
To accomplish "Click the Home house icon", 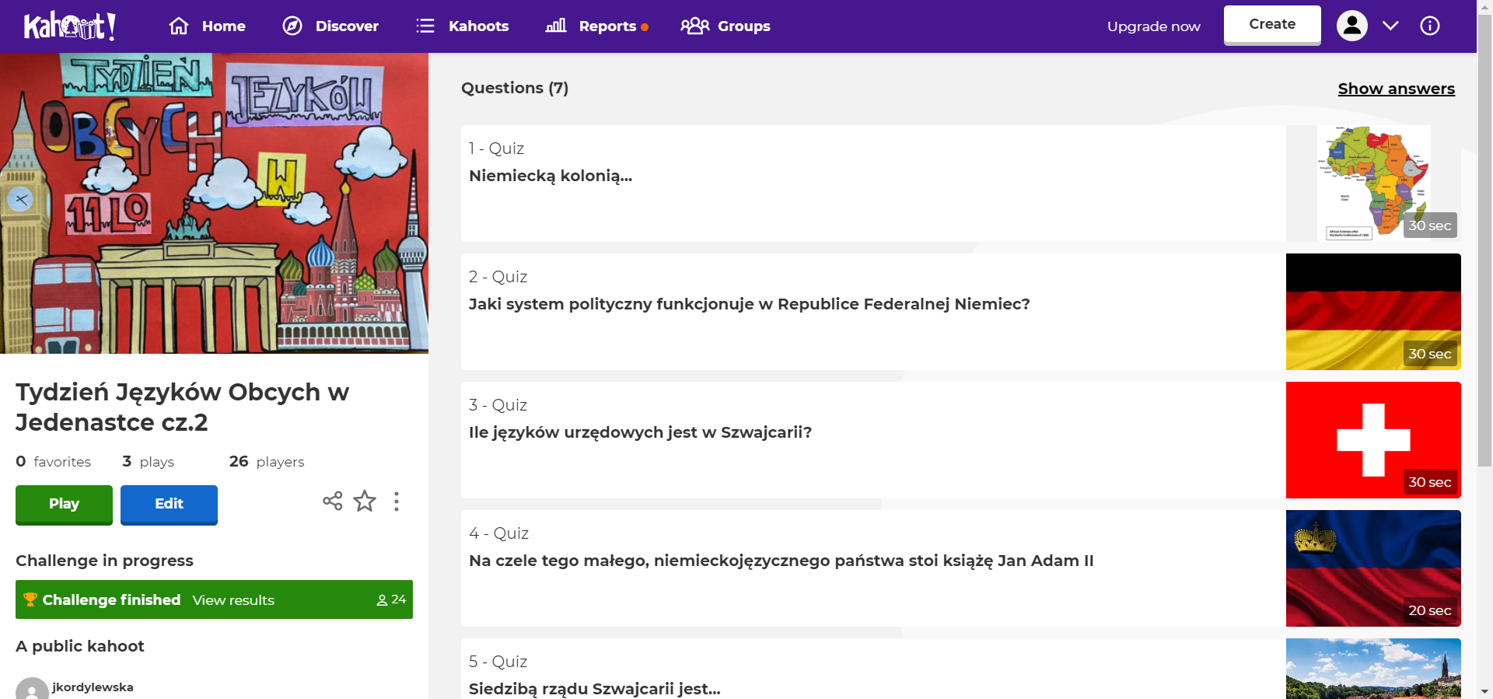I will click(179, 26).
